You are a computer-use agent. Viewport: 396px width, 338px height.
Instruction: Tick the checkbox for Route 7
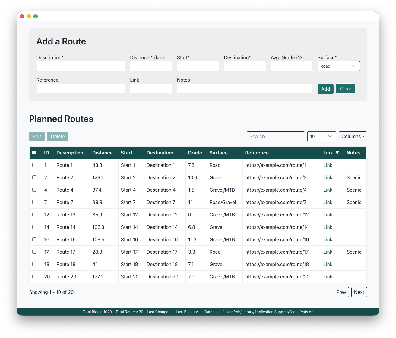tap(34, 202)
